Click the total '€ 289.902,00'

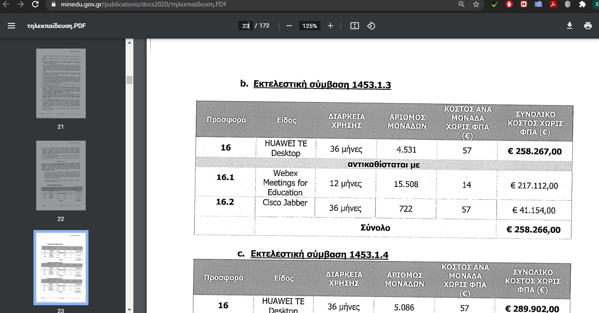[x=532, y=308]
